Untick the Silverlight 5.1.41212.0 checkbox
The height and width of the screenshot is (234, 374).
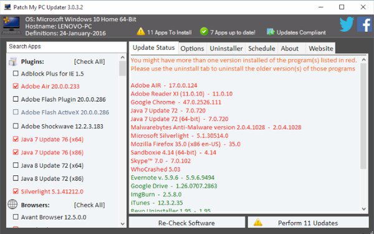[x=16, y=192]
